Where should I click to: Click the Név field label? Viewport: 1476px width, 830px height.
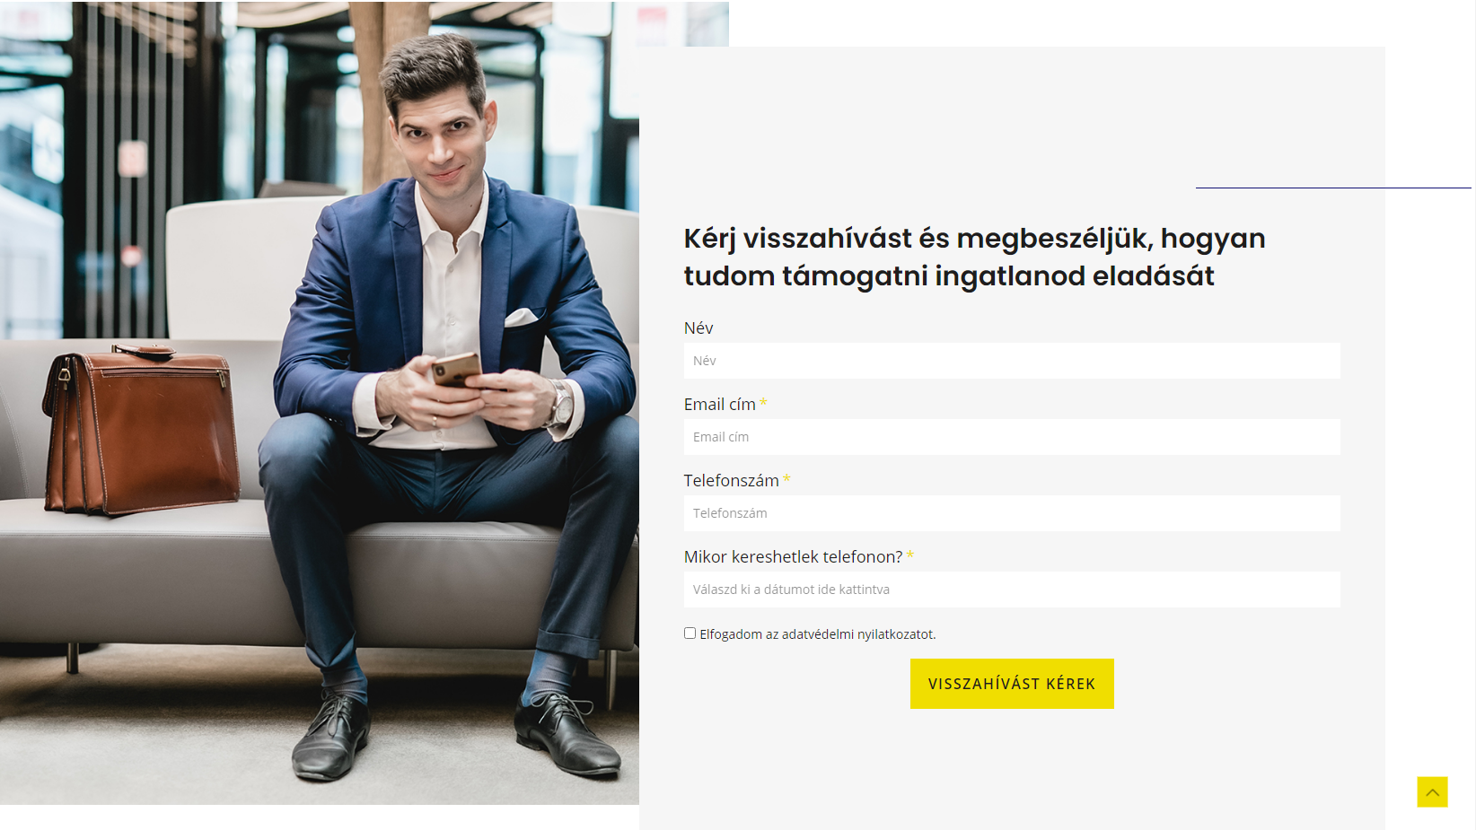(698, 328)
